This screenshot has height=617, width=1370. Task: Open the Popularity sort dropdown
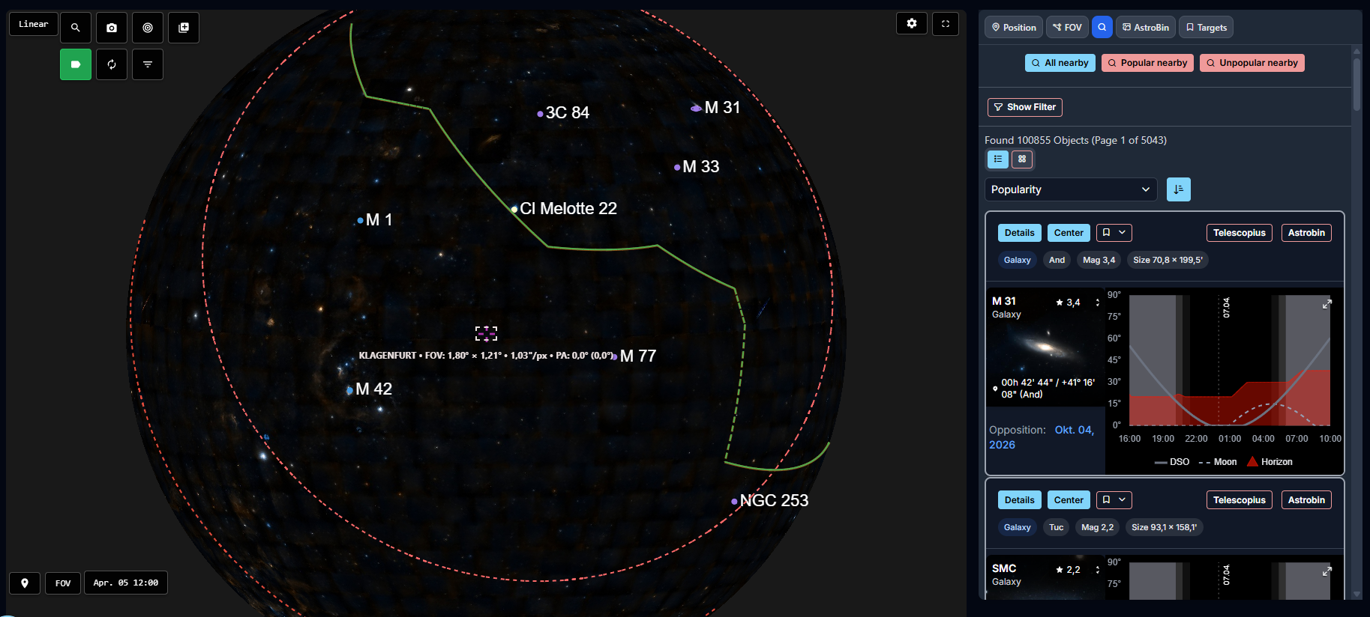coord(1071,189)
